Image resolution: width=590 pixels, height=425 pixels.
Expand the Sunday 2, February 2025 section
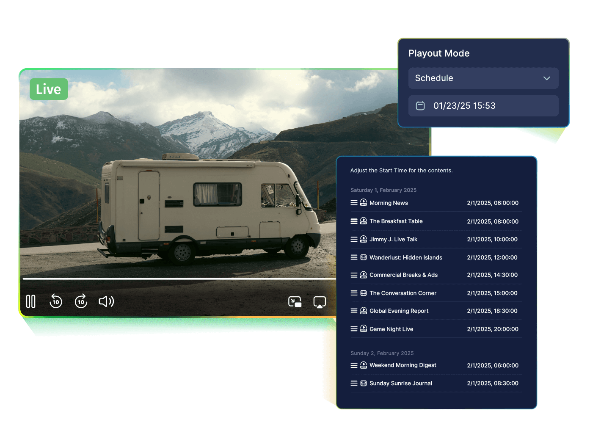[382, 353]
